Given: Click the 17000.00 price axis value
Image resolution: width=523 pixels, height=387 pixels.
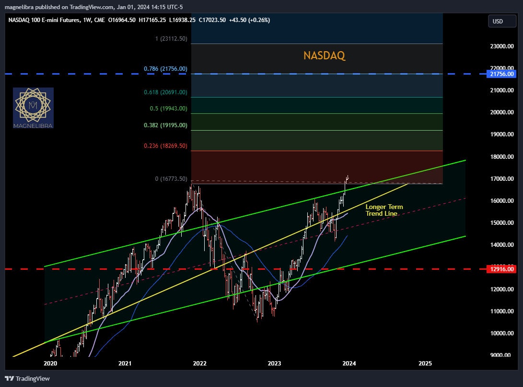Looking at the screenshot, I should tap(502, 179).
